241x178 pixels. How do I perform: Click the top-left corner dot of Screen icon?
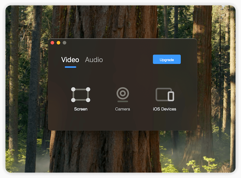click(x=73, y=89)
